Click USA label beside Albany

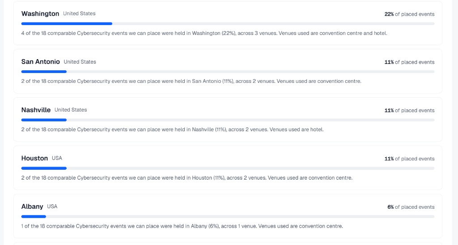52,206
